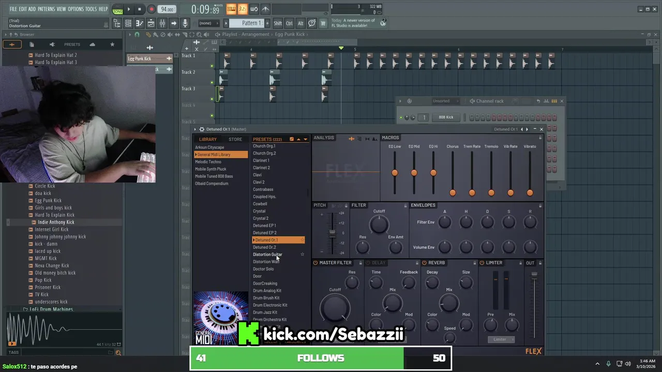The image size is (662, 372).
Task: Open the Mixer view icon
Action: (x=162, y=23)
